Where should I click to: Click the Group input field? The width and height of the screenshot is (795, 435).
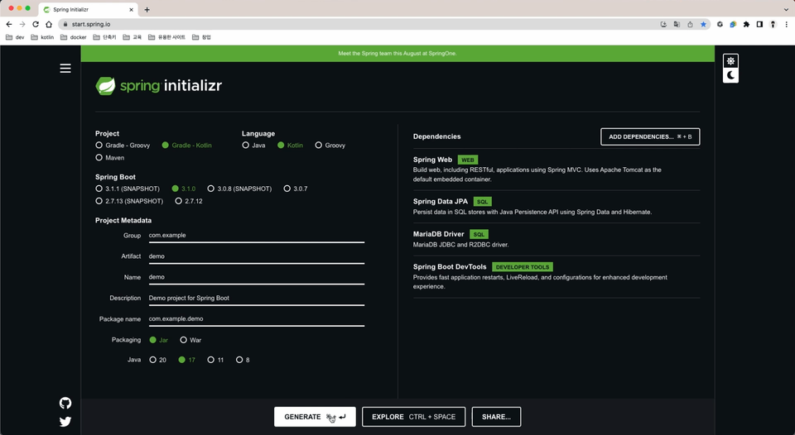[x=257, y=236]
